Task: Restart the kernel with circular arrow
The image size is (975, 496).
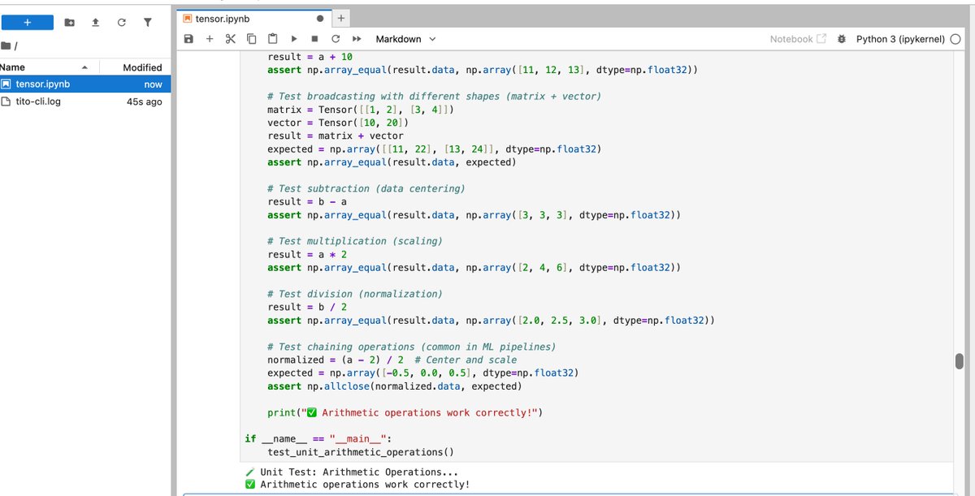Action: [x=336, y=39]
